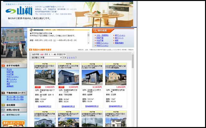Click 土地・定期借地 in 物件検索 panel
This screenshot has height=128, width=206.
[x=102, y=35]
